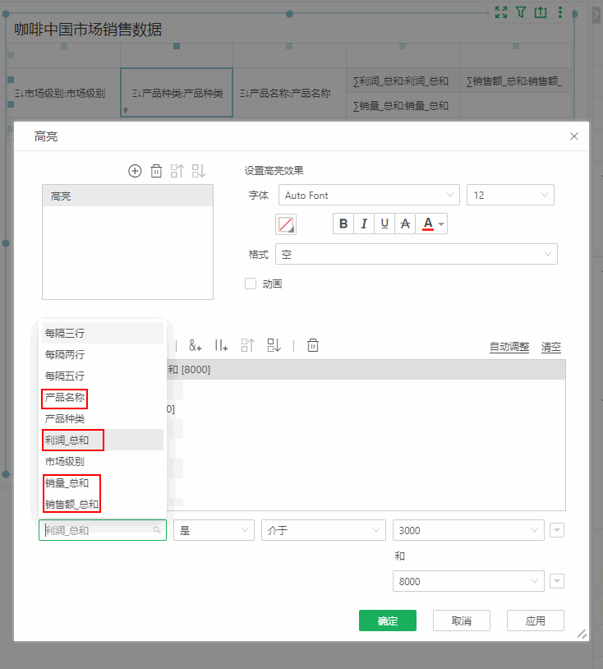The height and width of the screenshot is (669, 603).
Task: Click the green 确定 button
Action: tap(388, 621)
